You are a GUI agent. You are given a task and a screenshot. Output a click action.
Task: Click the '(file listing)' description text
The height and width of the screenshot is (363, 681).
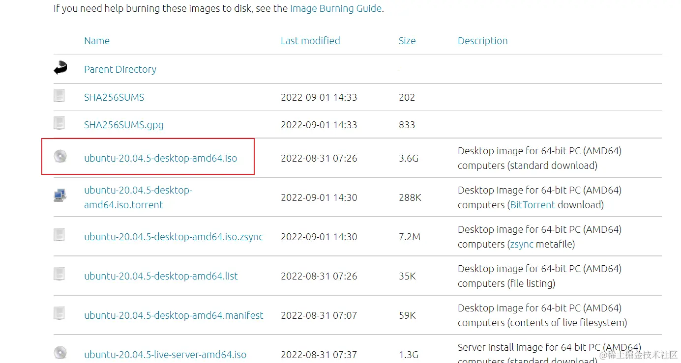[531, 283]
